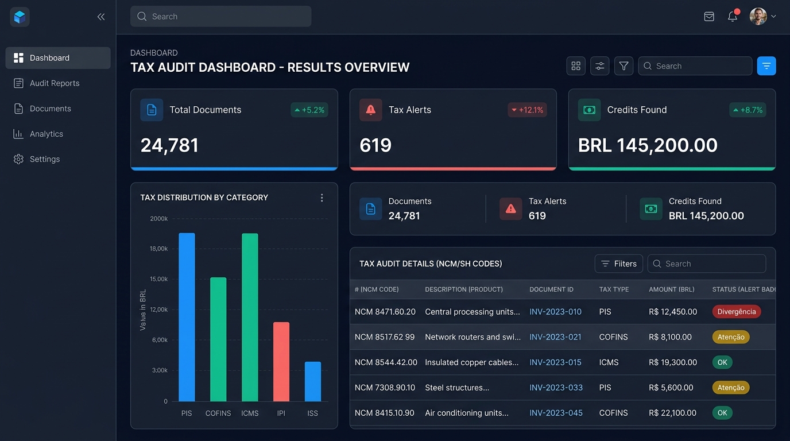Viewport: 790px width, 441px height.
Task: Click amount R$ 22,100.00
Action: (x=673, y=413)
